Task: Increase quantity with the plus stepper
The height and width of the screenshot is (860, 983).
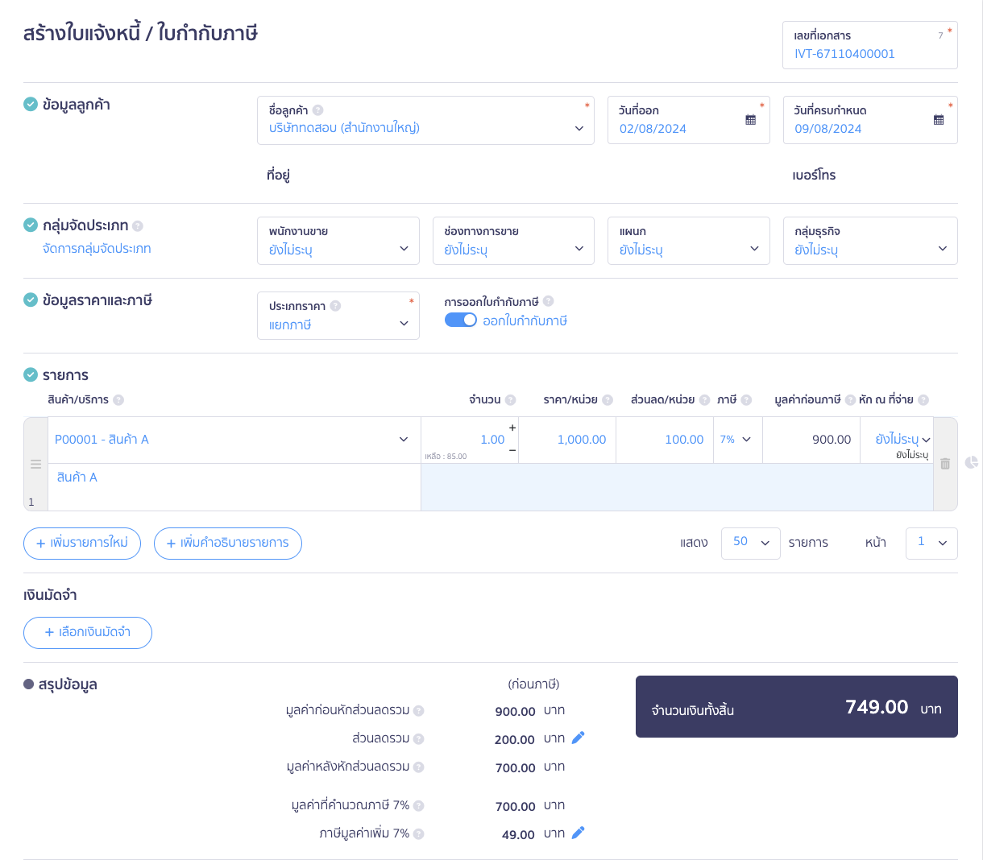Action: pyautogui.click(x=512, y=428)
